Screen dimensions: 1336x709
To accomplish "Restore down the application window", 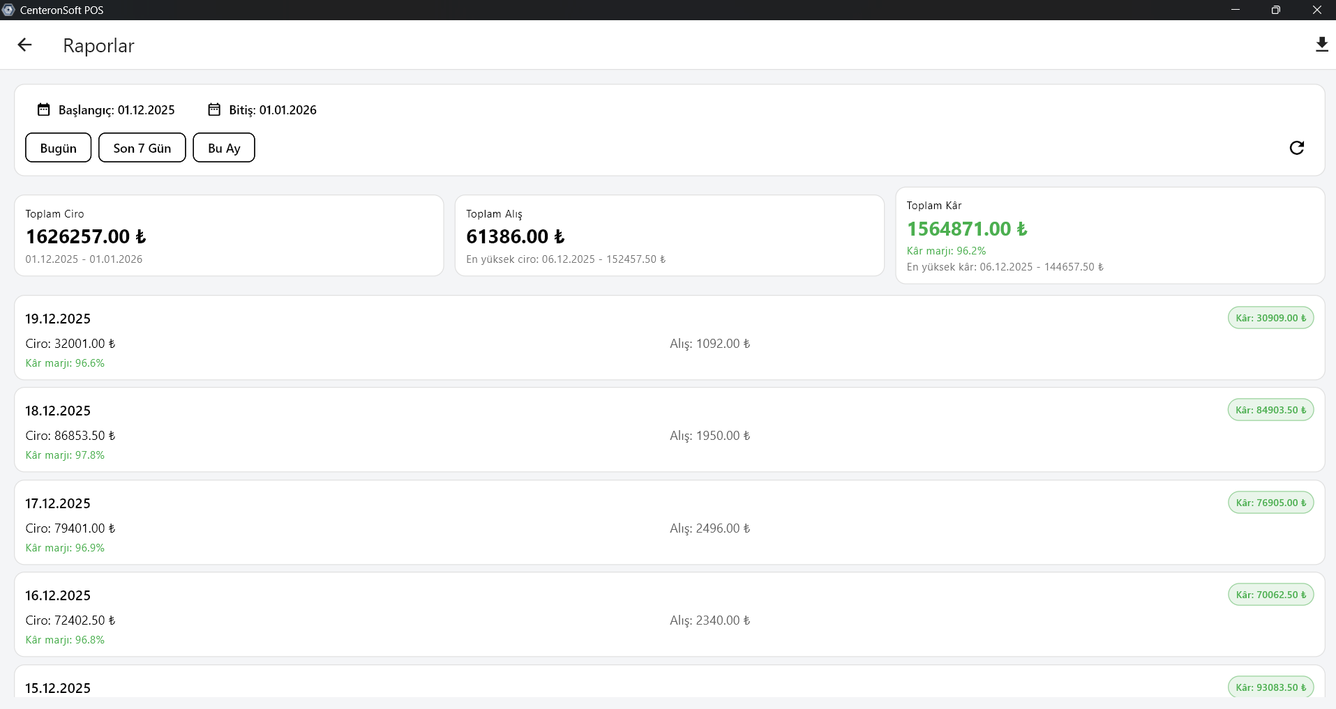I will pyautogui.click(x=1275, y=10).
